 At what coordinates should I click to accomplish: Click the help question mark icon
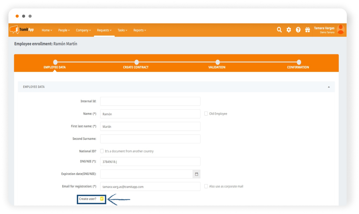[298, 30]
